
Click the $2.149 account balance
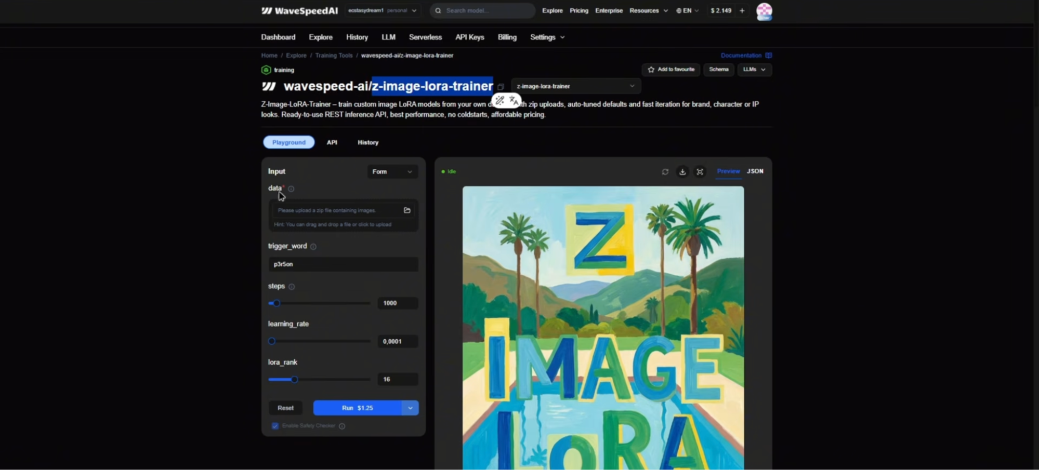click(x=721, y=10)
